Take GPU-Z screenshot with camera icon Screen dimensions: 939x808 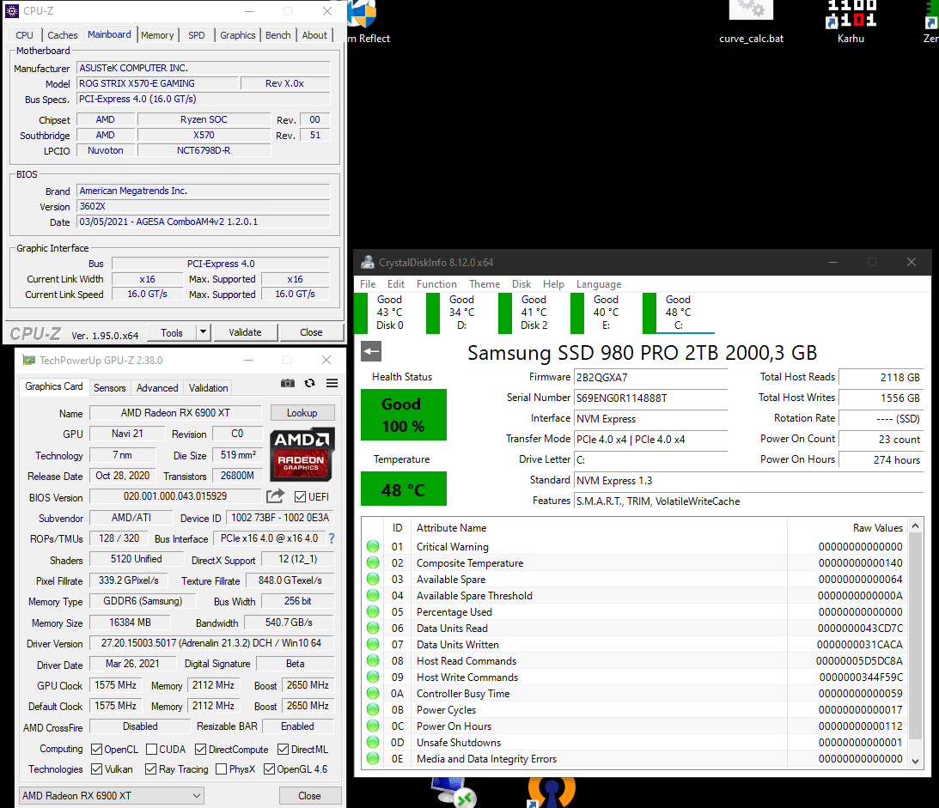click(288, 383)
